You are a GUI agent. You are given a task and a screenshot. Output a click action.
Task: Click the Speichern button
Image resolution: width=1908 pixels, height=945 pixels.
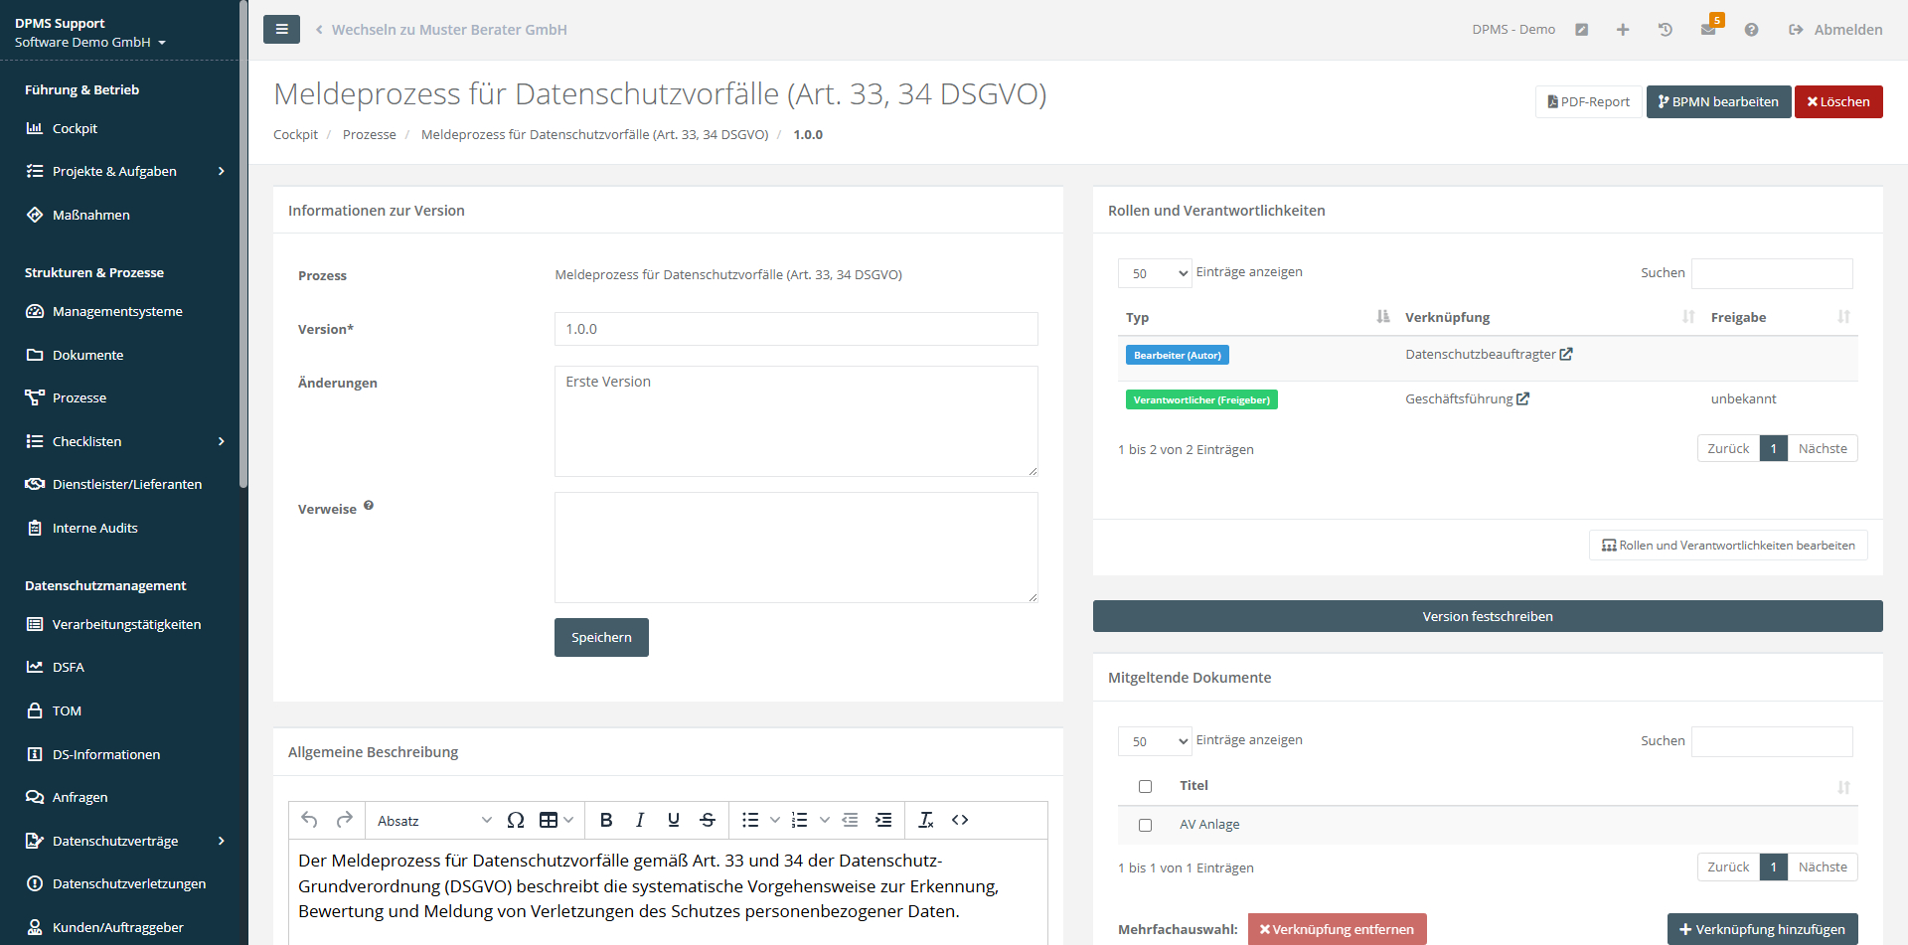click(x=601, y=638)
